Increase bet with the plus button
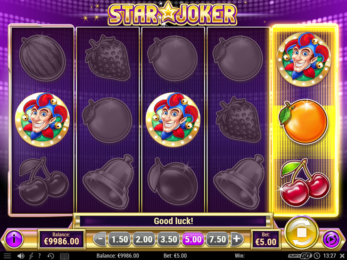This screenshot has width=347, height=260. click(237, 239)
